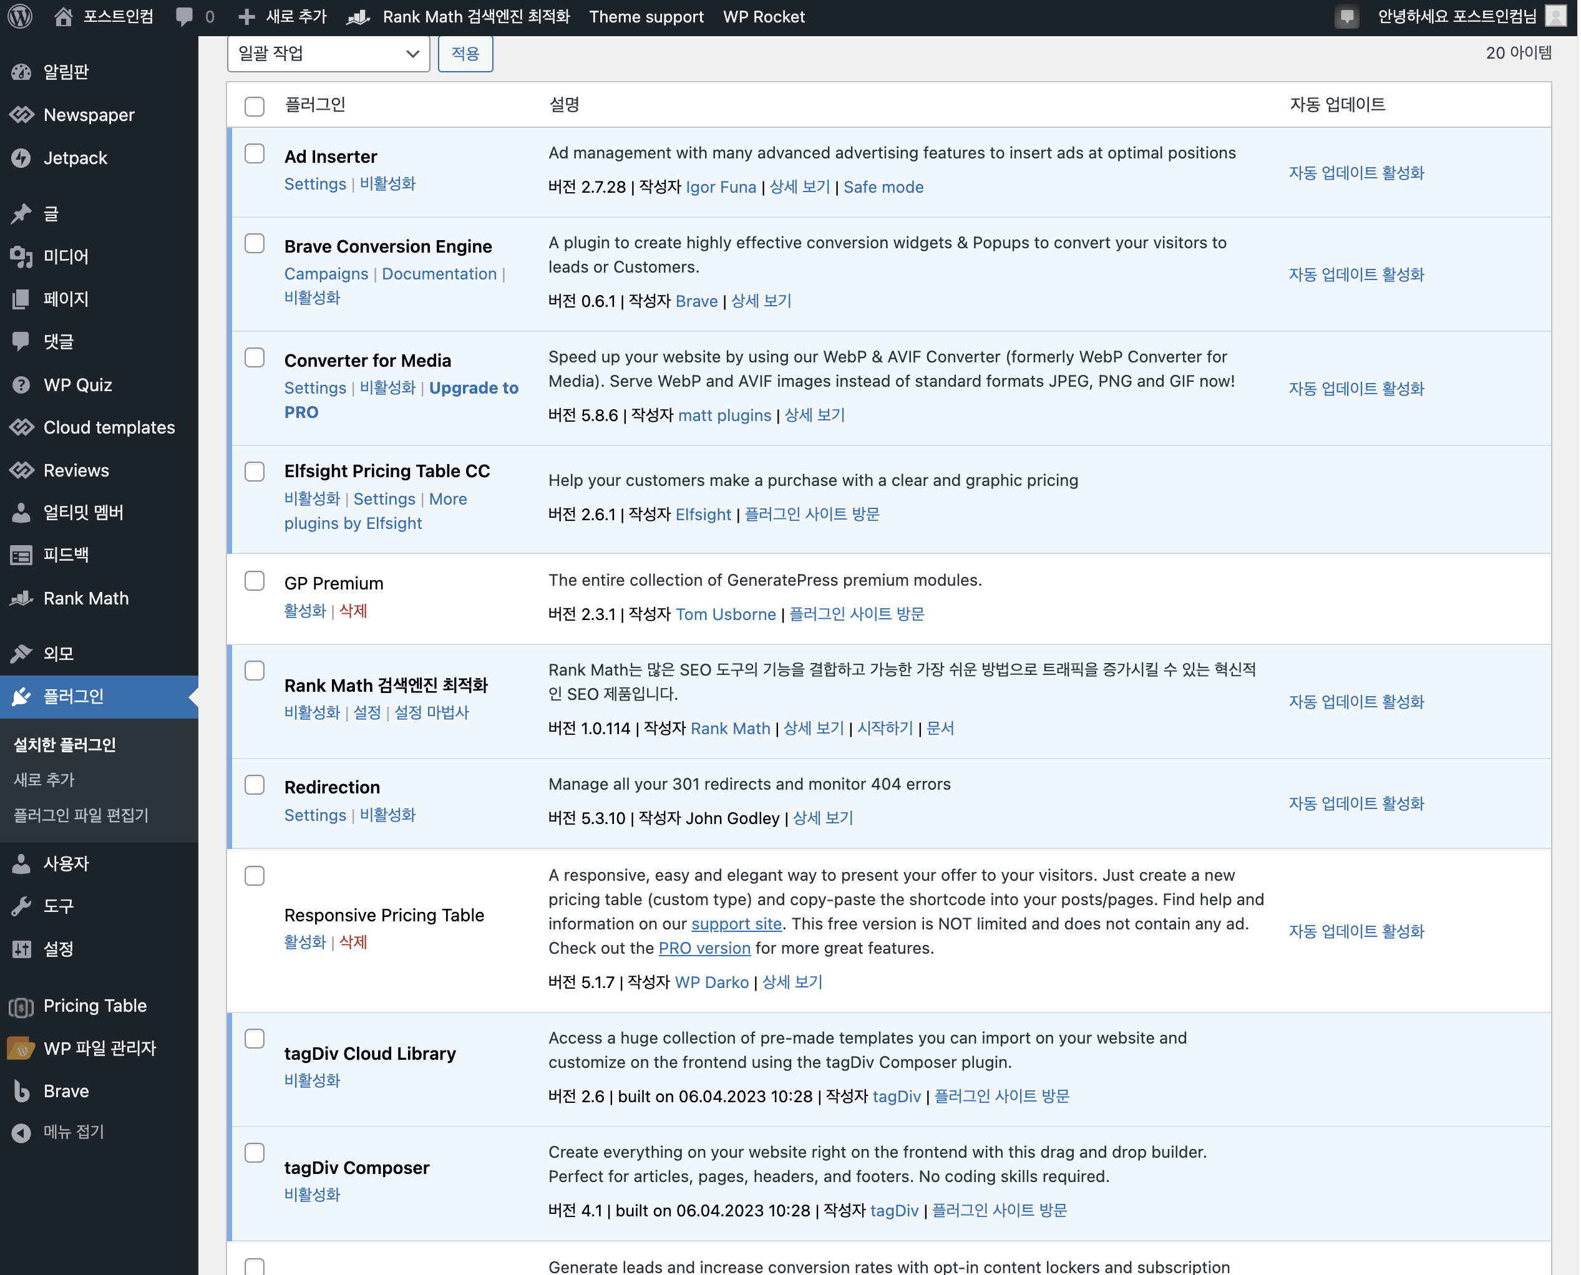The image size is (1581, 1275).
Task: Click Safe mode link for Ad Inserter
Action: (x=884, y=187)
